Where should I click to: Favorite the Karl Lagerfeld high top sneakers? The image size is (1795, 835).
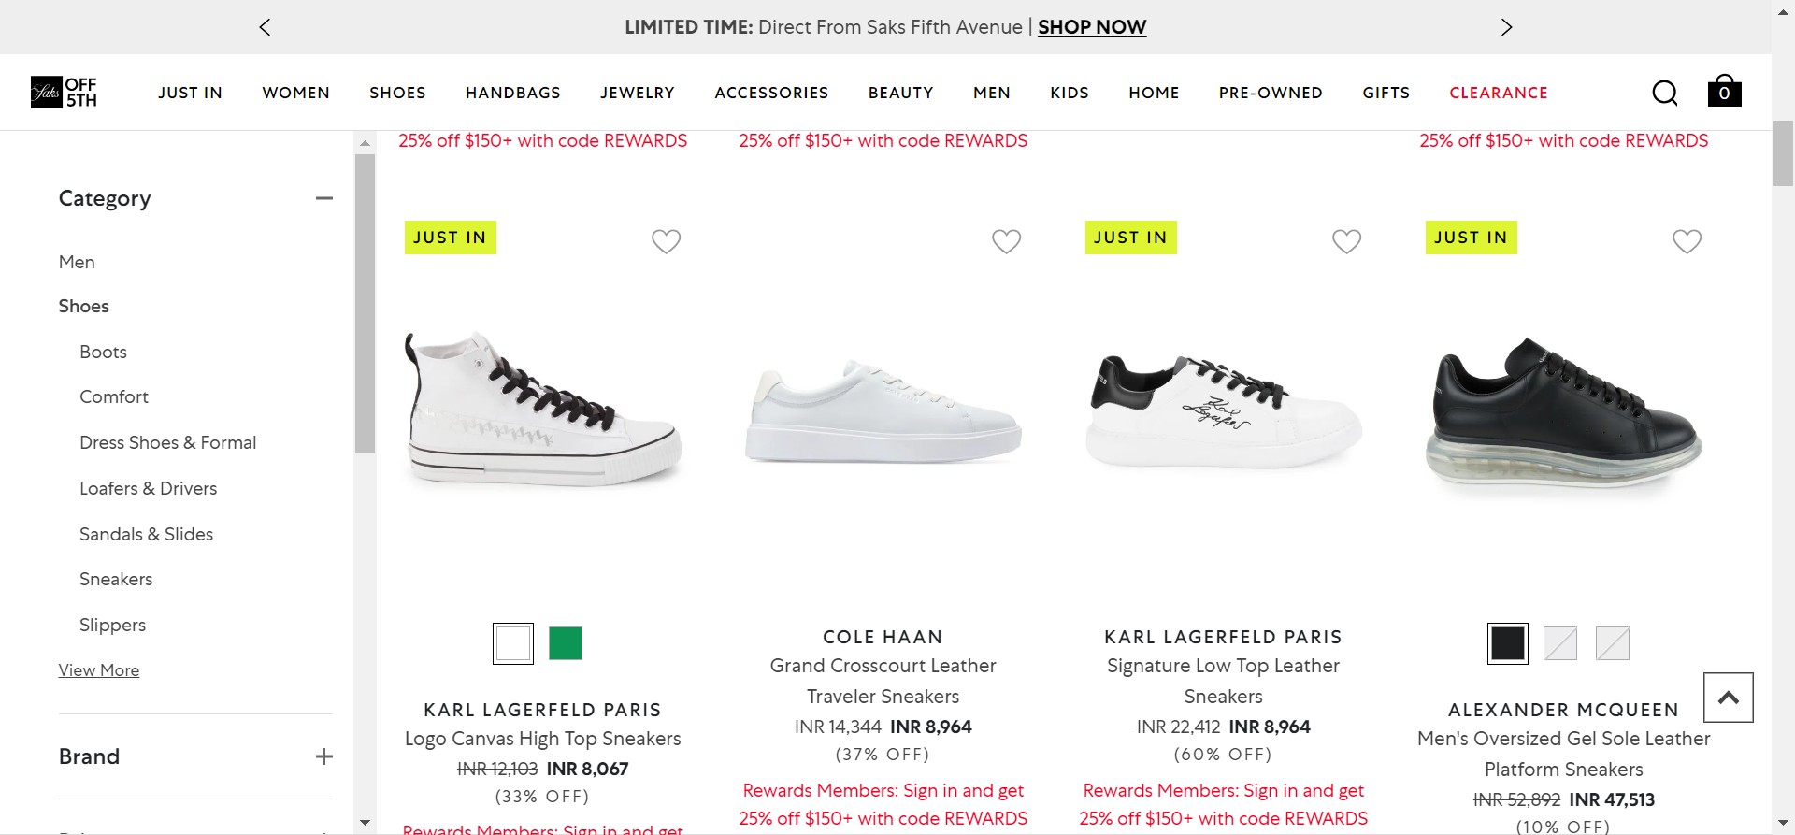[x=666, y=241]
